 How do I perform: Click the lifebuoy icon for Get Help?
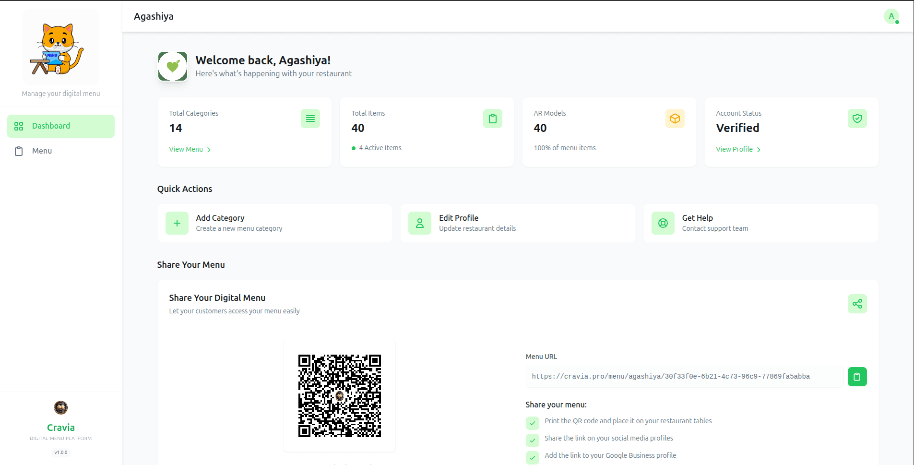(x=663, y=223)
